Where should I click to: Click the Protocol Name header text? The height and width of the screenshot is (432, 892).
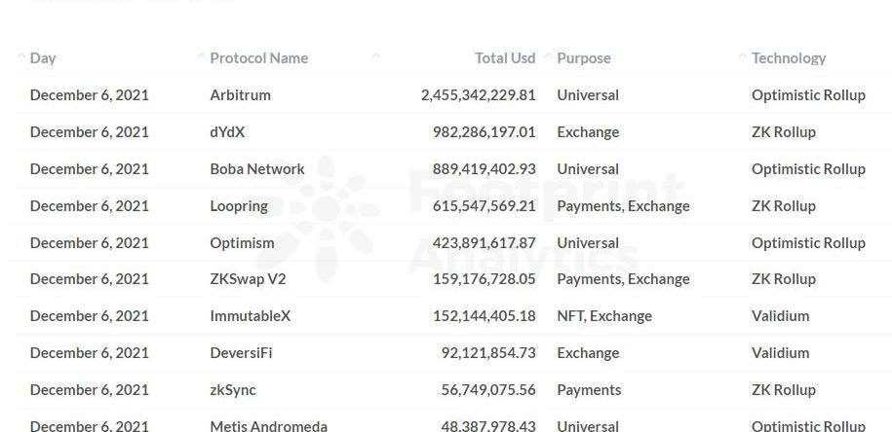[x=258, y=58]
